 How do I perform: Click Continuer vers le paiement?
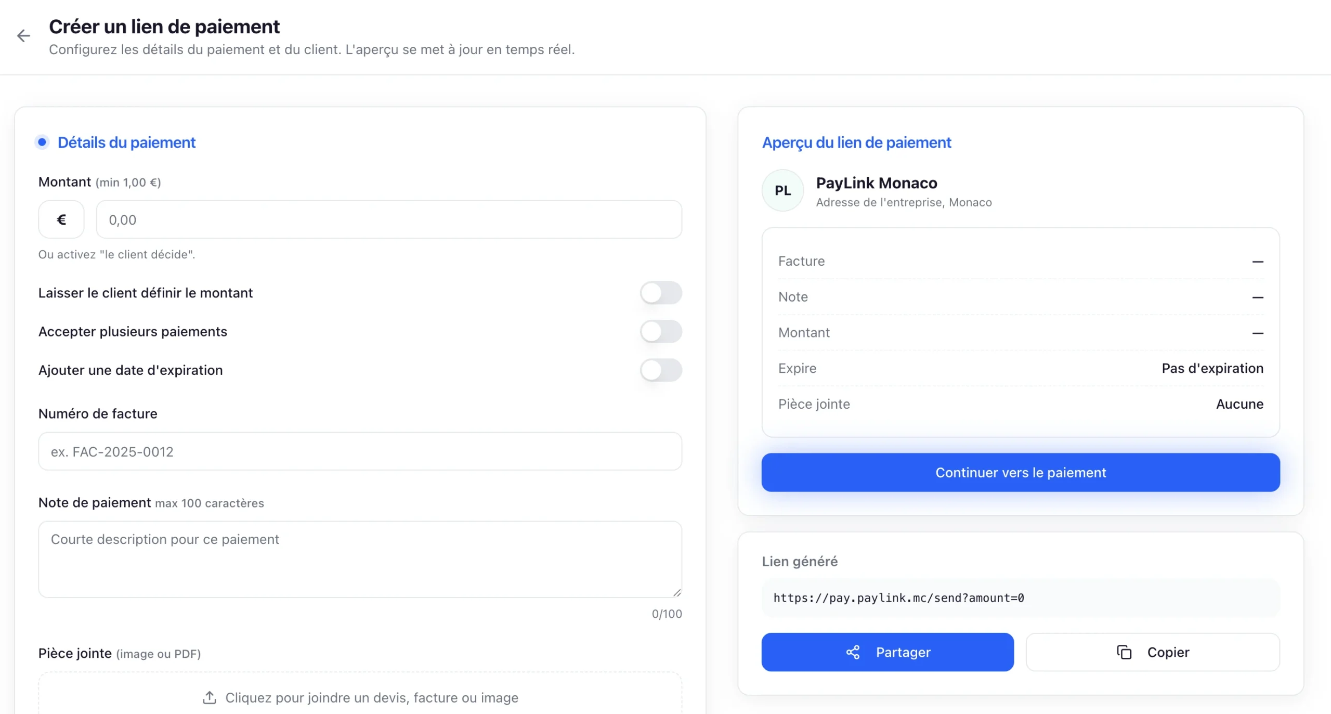click(x=1020, y=472)
